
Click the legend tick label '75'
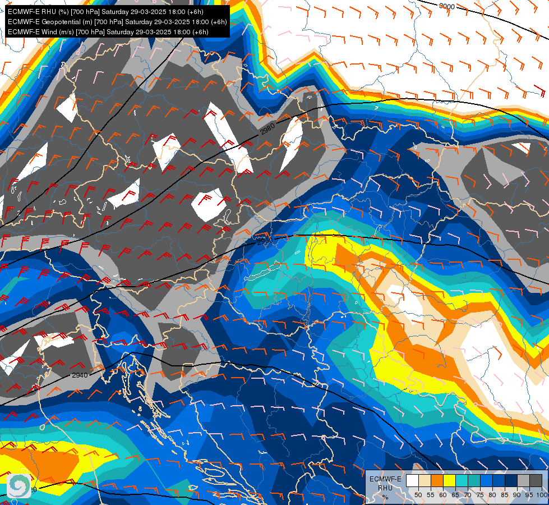[480, 495]
